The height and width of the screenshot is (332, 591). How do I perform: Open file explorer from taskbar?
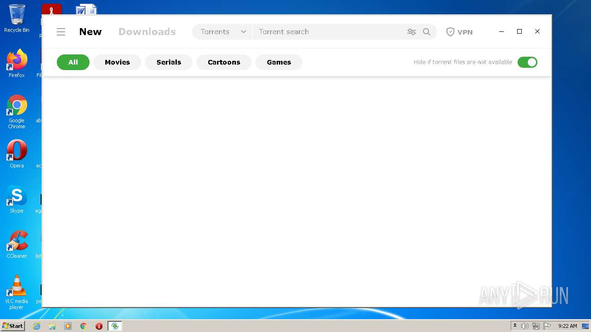[x=52, y=326]
